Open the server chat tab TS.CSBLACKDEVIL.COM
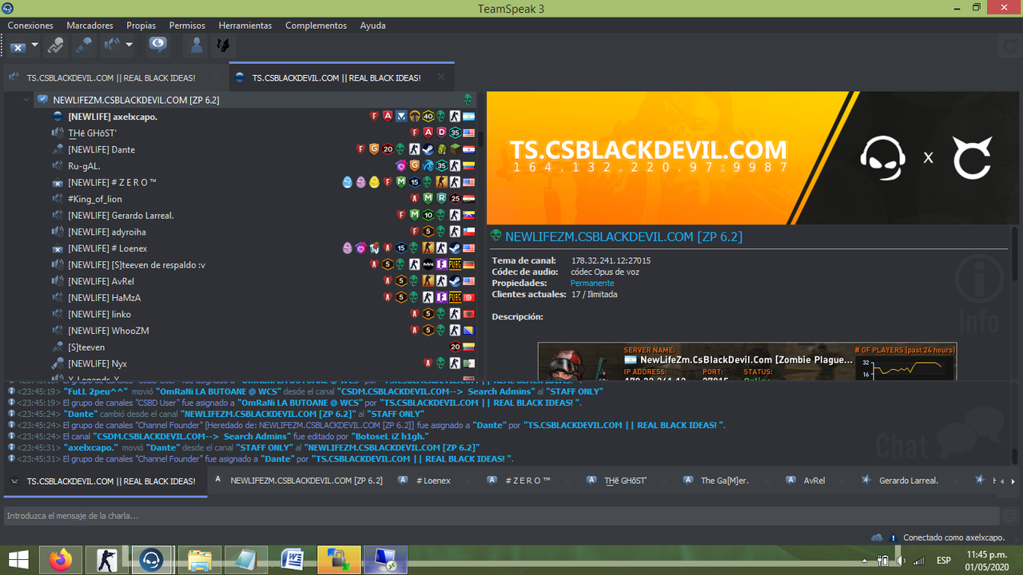Viewport: 1023px width, 575px height. pos(104,482)
